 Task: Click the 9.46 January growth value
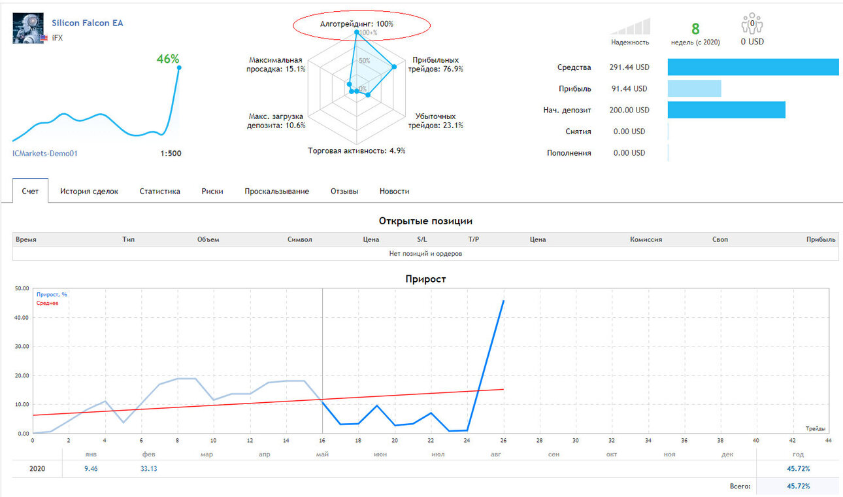[x=91, y=468]
